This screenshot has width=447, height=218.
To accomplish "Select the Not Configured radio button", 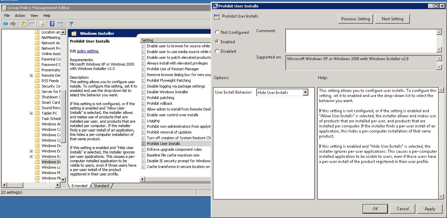I will (217, 32).
